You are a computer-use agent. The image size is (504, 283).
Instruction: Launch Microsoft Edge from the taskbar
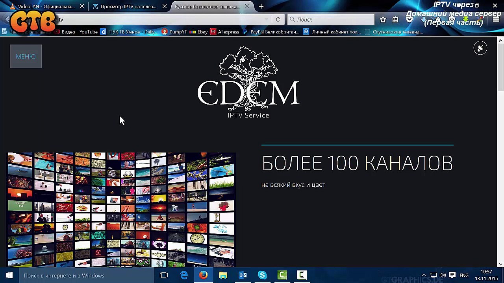click(x=183, y=275)
